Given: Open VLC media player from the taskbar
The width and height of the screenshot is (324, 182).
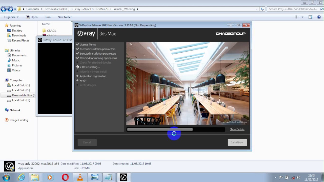Looking at the screenshot, I should [x=80, y=177].
